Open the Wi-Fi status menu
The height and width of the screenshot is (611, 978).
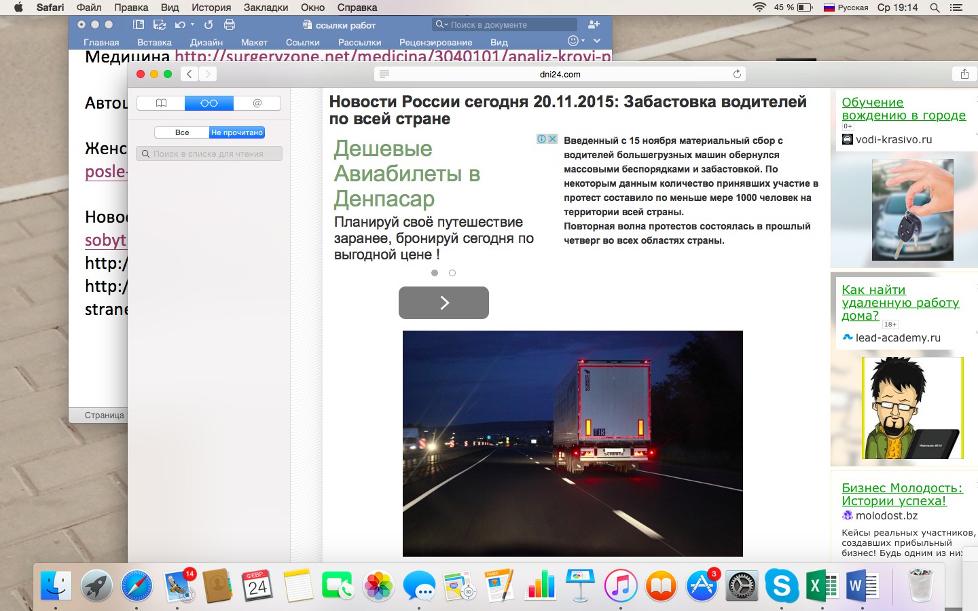pos(759,7)
